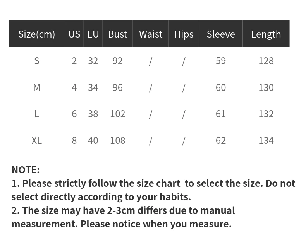306x234 pixels.
Task: Click the EU column header
Action: [x=93, y=34]
